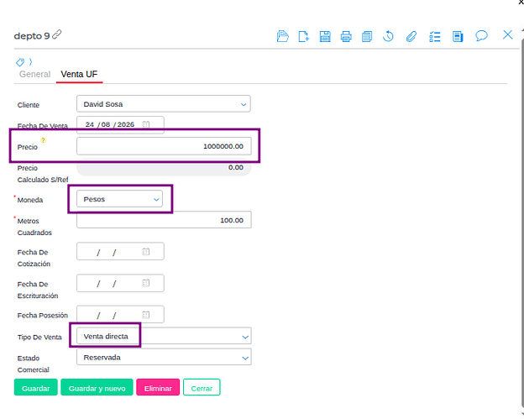Click the news/report page icon
The width and height of the screenshot is (524, 419).
[458, 36]
